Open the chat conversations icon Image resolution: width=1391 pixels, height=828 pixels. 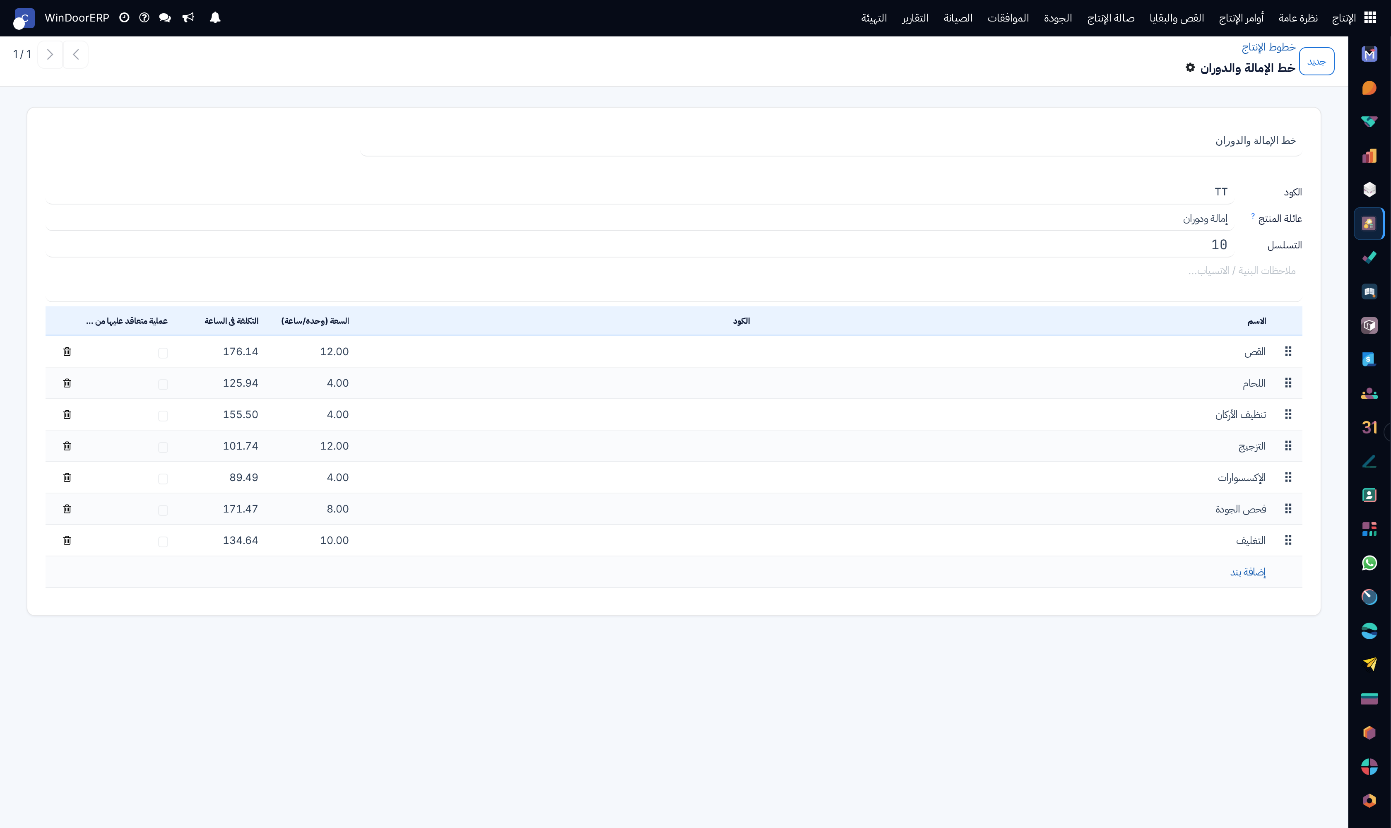pyautogui.click(x=165, y=18)
